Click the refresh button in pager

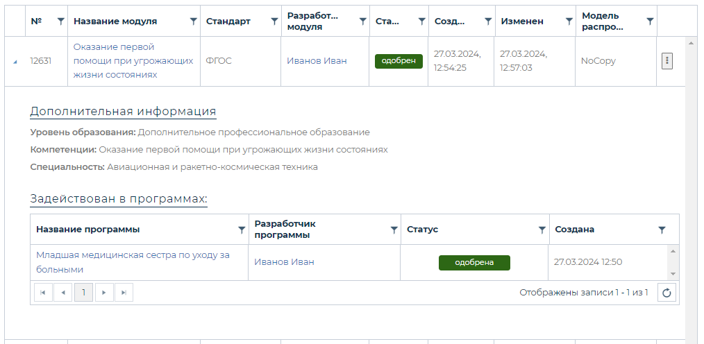tap(667, 293)
